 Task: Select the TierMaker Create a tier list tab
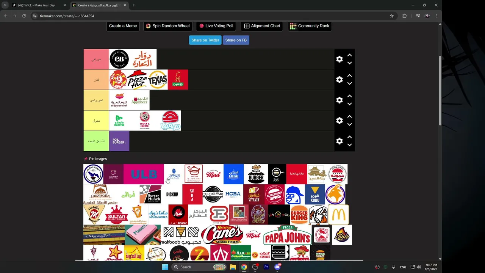(99, 5)
